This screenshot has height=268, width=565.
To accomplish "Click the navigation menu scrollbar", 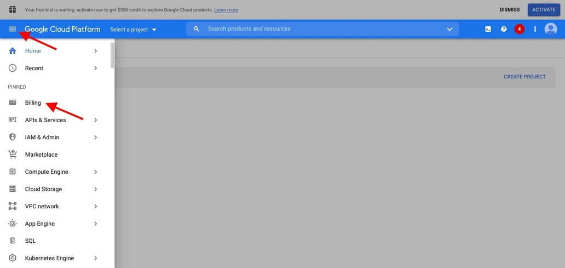I will (112, 55).
